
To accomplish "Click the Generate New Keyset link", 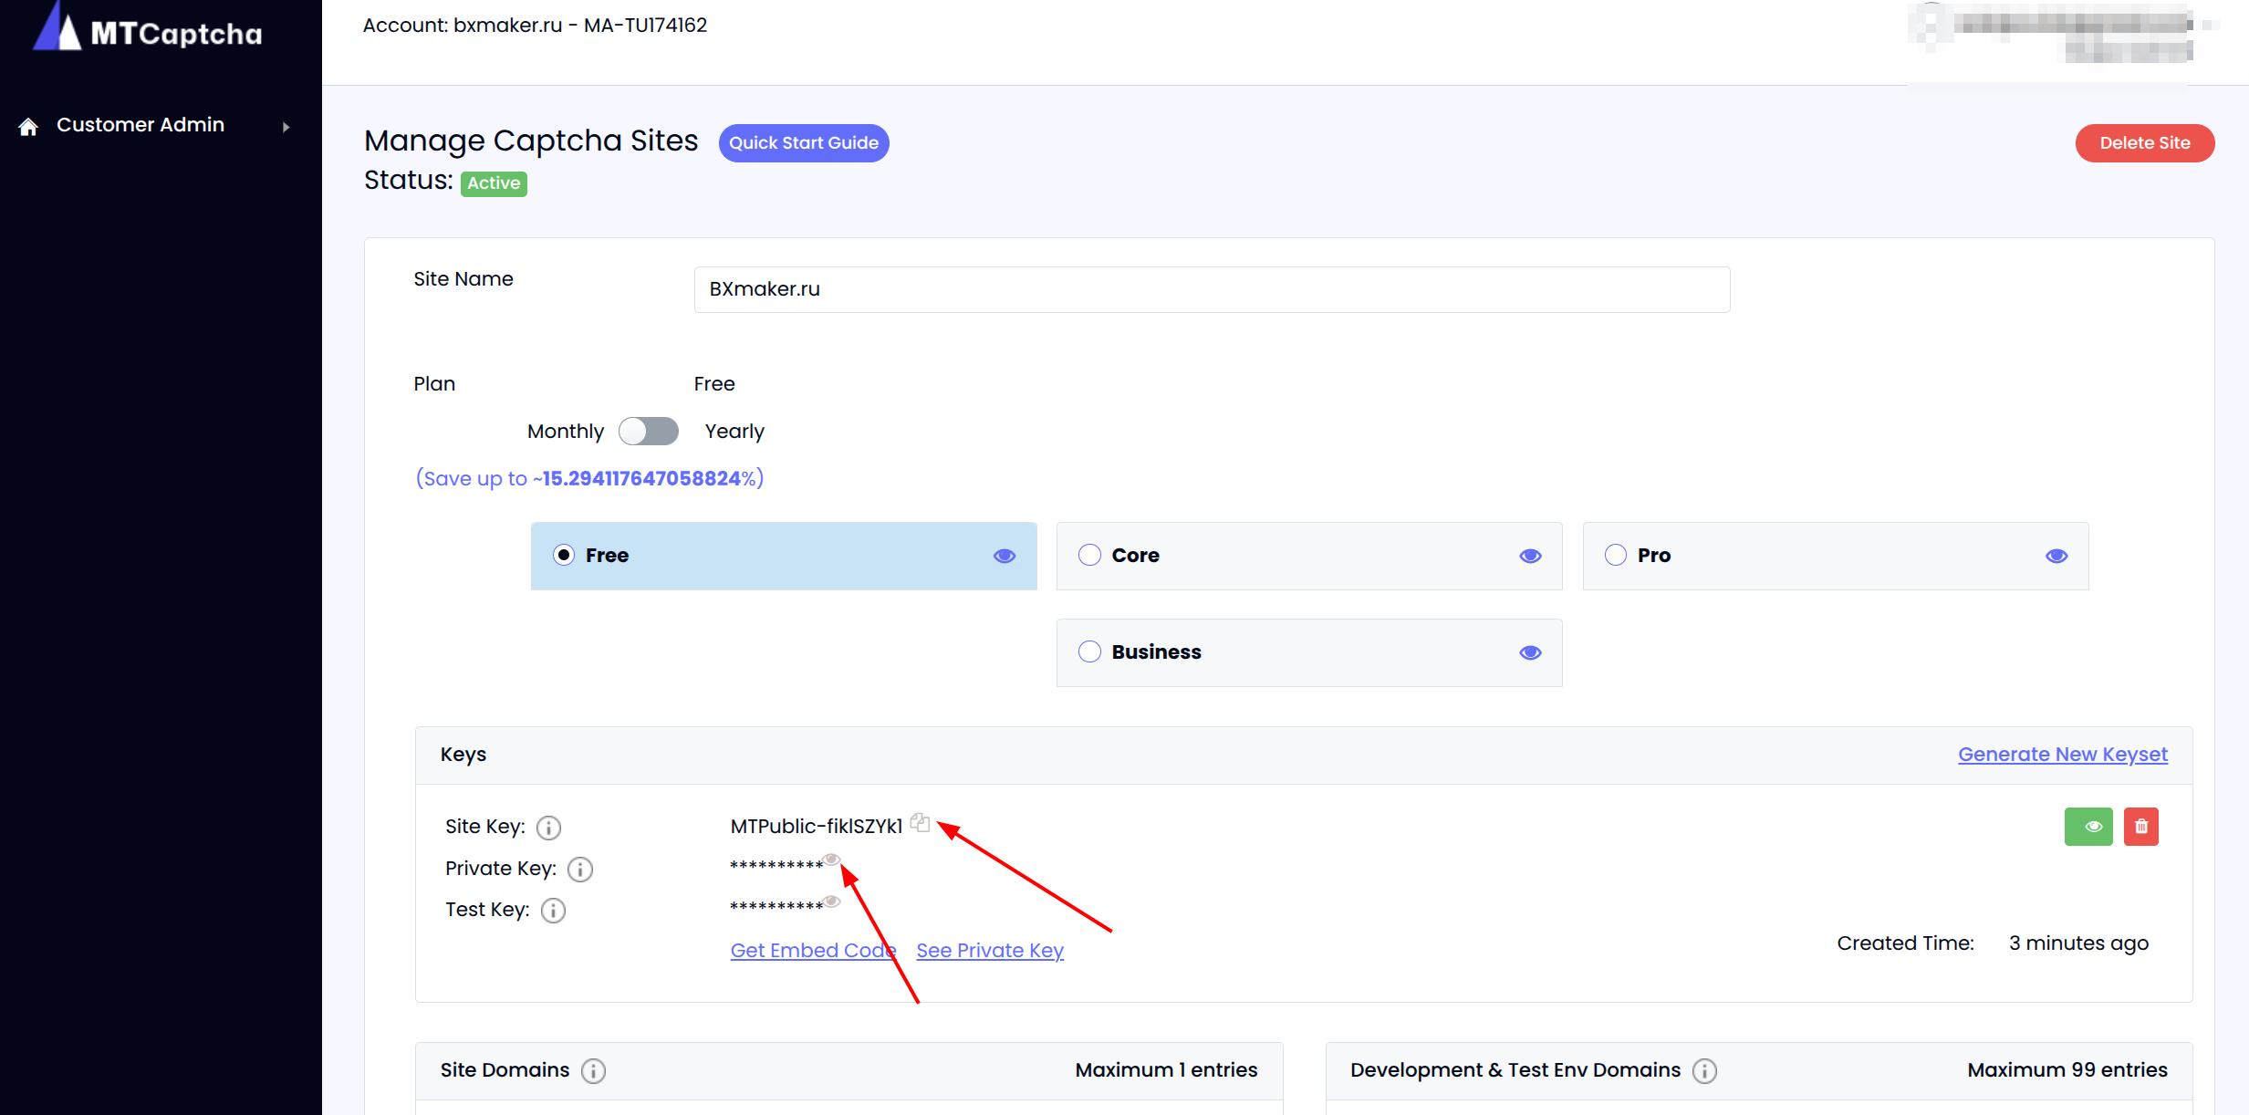I will pos(2062,755).
